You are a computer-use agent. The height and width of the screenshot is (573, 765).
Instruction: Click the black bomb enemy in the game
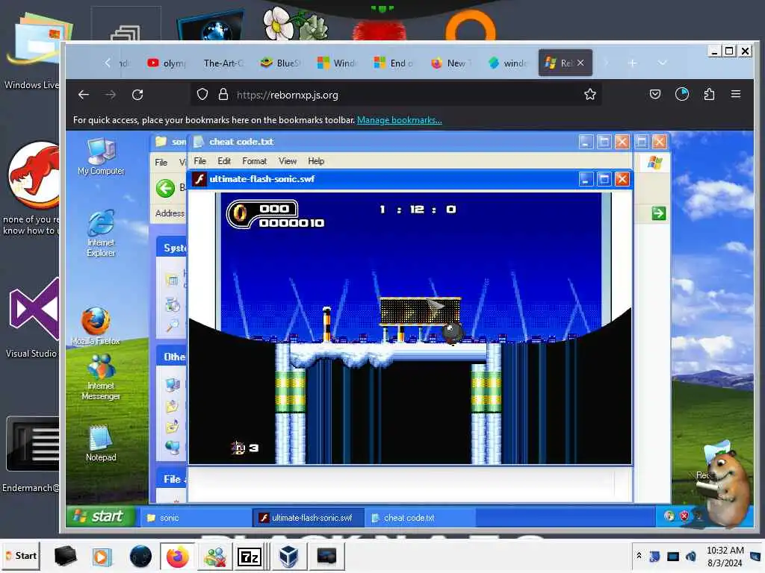452,333
